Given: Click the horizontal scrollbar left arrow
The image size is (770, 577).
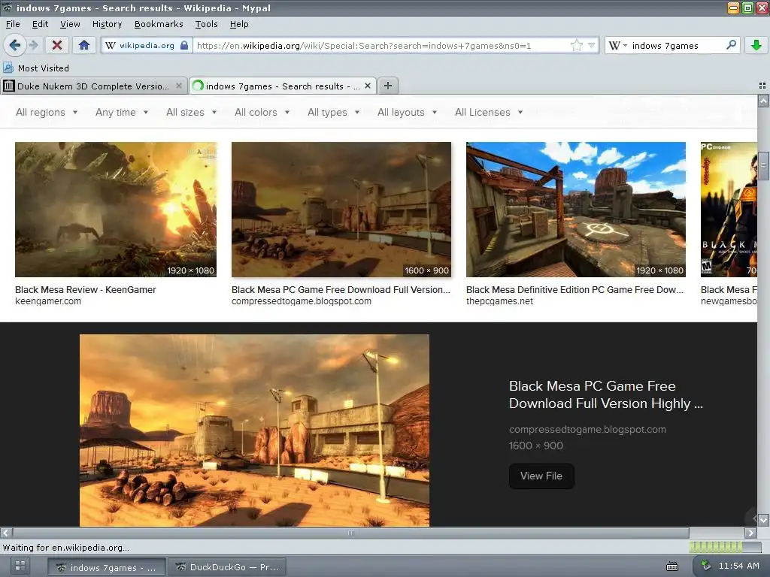Looking at the screenshot, I should pos(5,533).
